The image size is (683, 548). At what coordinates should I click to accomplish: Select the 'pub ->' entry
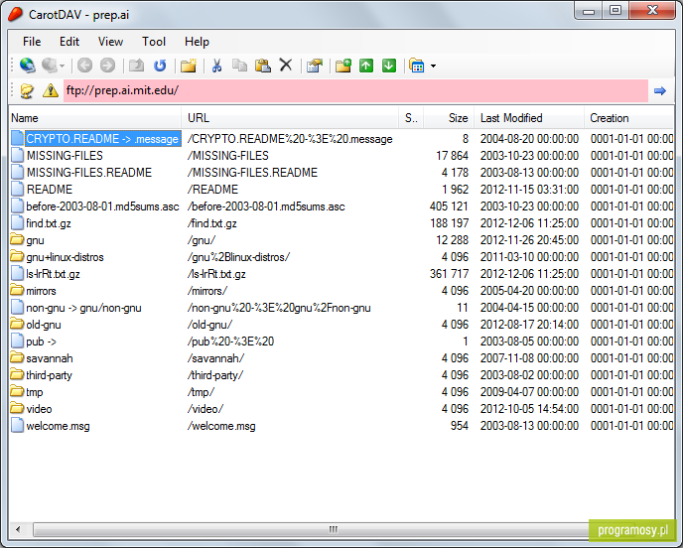[x=41, y=342]
